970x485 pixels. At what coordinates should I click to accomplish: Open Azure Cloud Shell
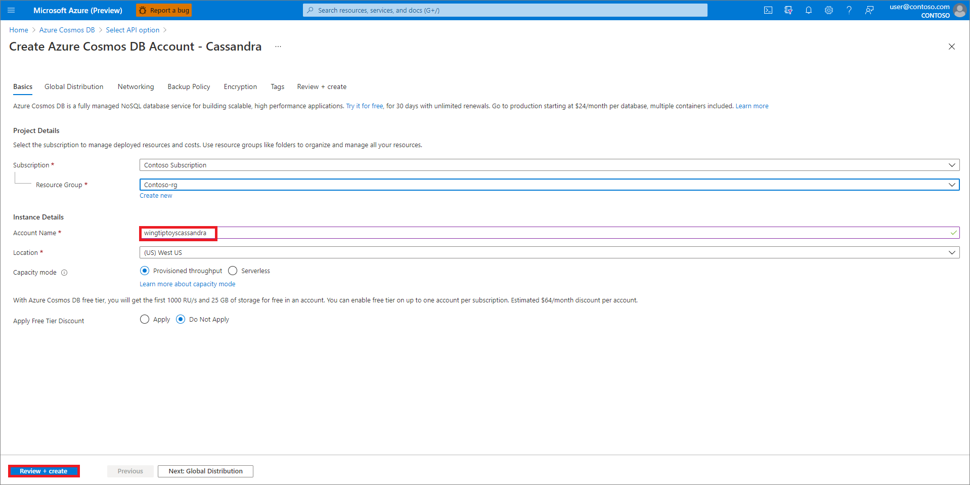tap(768, 10)
